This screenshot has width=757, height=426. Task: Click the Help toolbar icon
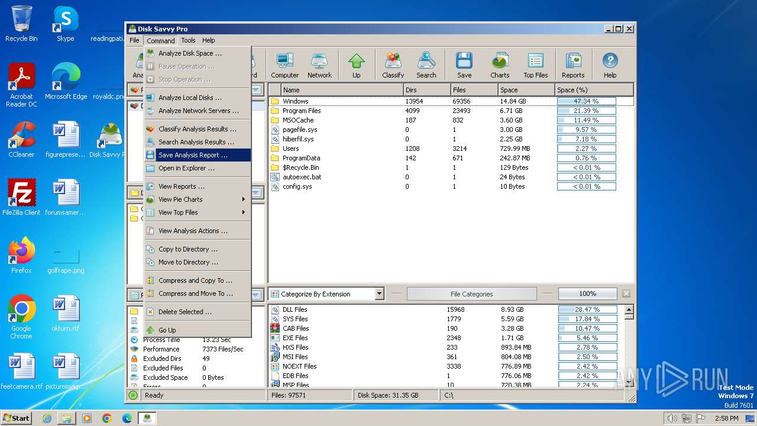[610, 65]
